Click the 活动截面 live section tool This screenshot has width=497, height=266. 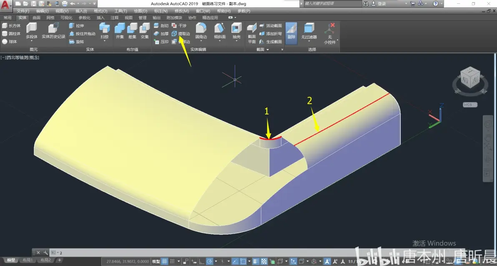click(x=270, y=26)
